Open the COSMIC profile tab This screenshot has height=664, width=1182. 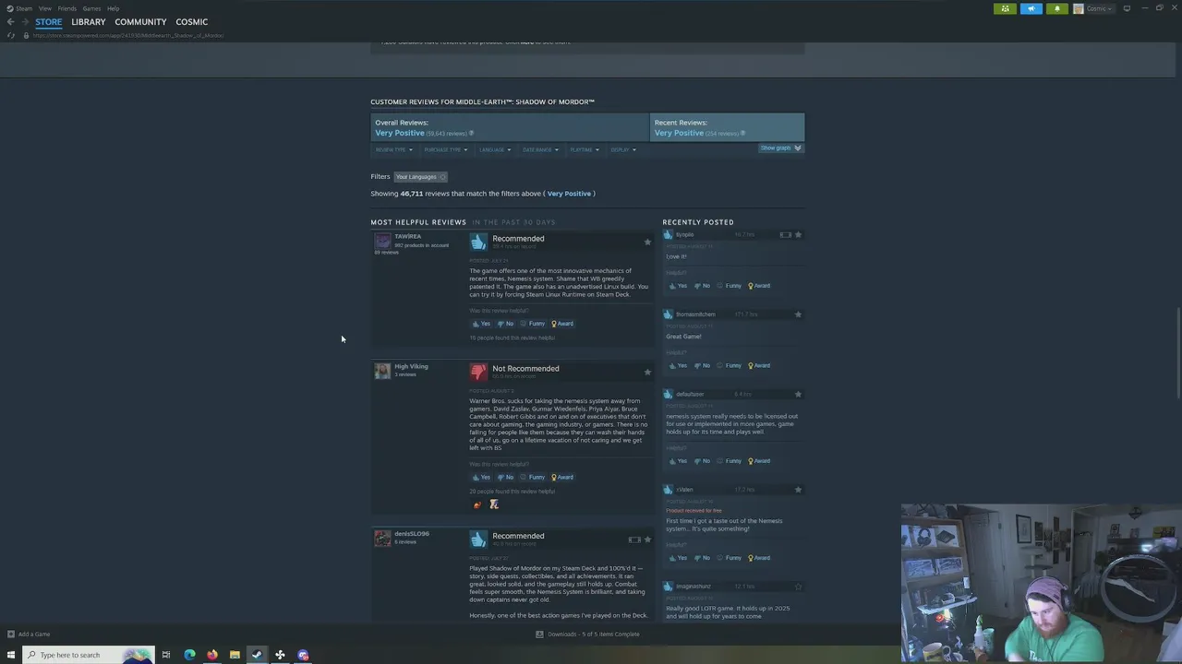click(x=192, y=22)
